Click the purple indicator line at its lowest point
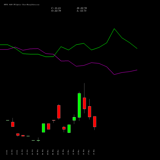The image size is (160, 160). tap(114, 75)
